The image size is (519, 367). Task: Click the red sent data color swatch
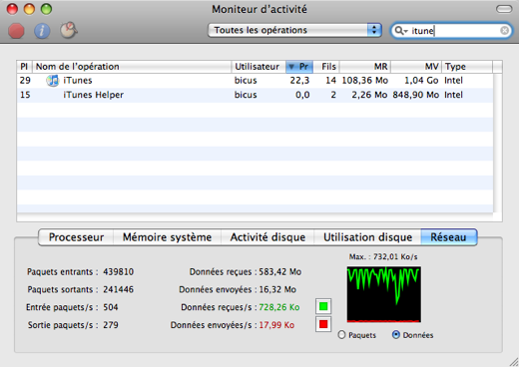point(323,324)
